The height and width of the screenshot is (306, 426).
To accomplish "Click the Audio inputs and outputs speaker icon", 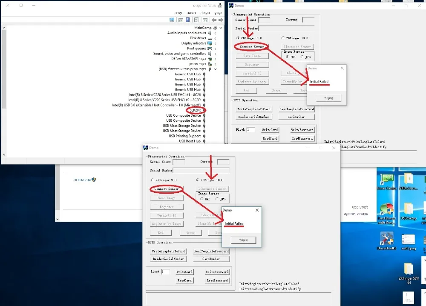I will pos(210,33).
